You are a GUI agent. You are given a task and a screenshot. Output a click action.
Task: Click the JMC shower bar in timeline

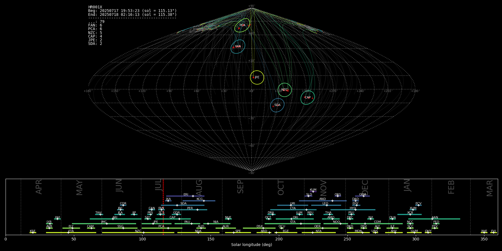(x=104, y=223)
